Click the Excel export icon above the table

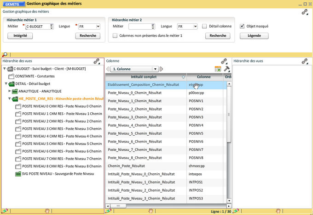(218, 69)
